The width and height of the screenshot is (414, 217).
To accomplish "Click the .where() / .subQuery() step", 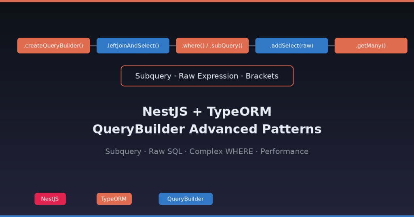I will click(212, 46).
